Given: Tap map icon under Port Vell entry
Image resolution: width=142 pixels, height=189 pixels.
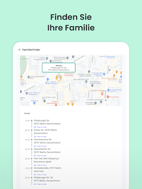Looking at the screenshot, I should point(35,165).
